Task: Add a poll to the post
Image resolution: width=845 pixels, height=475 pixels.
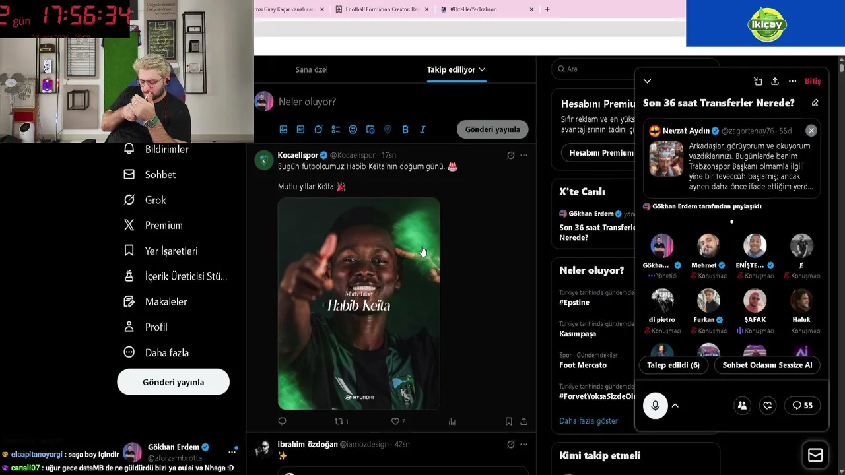Action: (x=335, y=129)
